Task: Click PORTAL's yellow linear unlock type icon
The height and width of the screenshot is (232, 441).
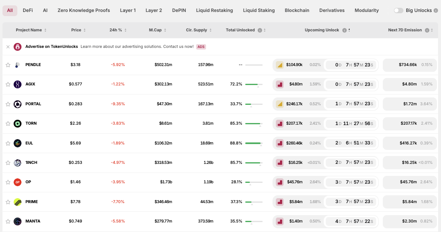Action: point(280,104)
